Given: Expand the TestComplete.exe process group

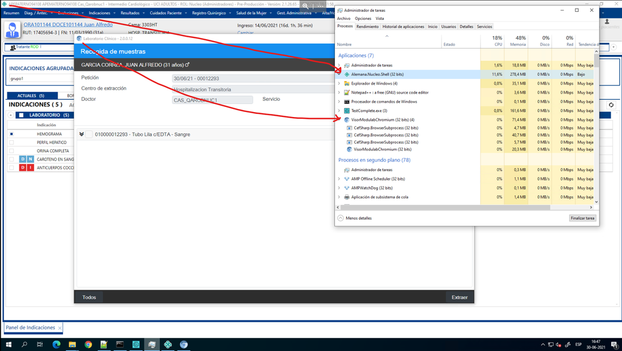Looking at the screenshot, I should pyautogui.click(x=339, y=111).
